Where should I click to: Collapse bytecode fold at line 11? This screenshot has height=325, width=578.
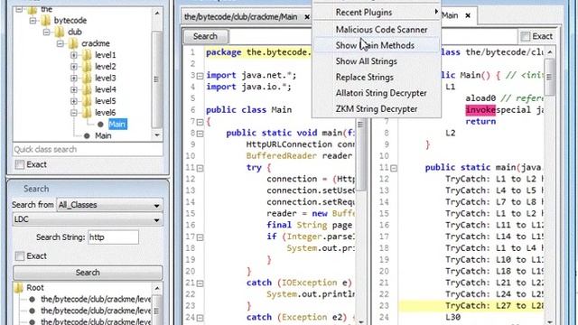[x=394, y=168]
